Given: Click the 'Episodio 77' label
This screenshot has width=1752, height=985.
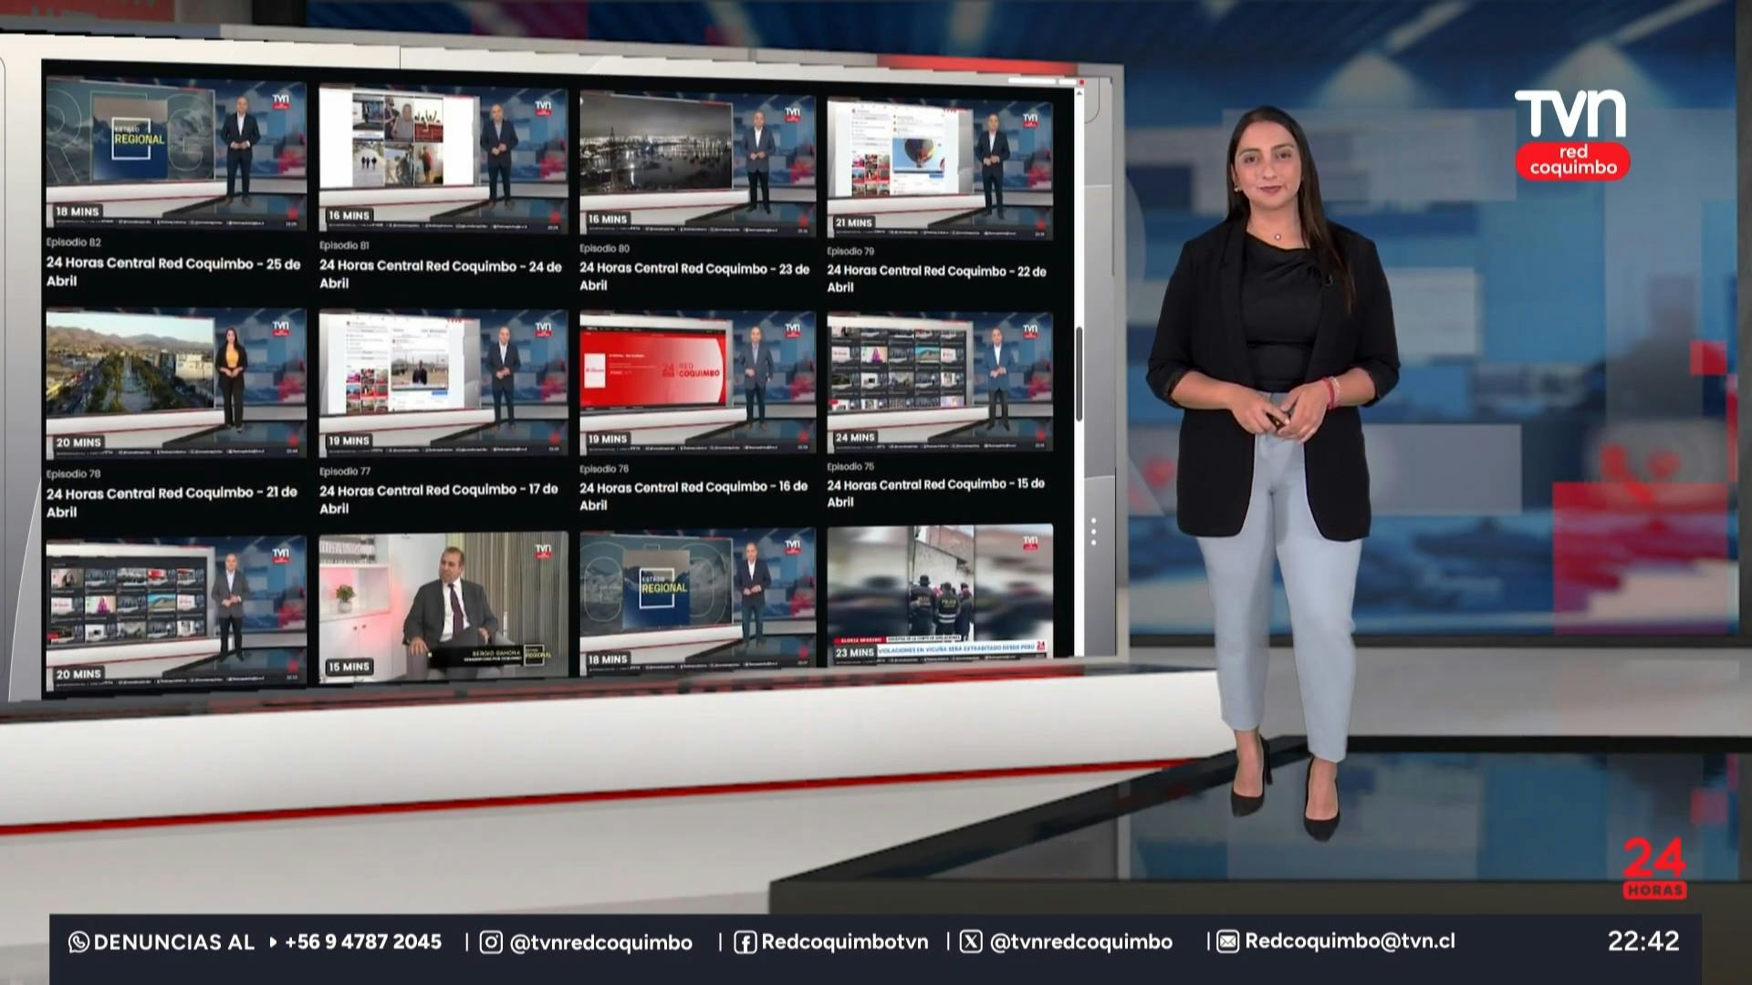Looking at the screenshot, I should pos(345,472).
